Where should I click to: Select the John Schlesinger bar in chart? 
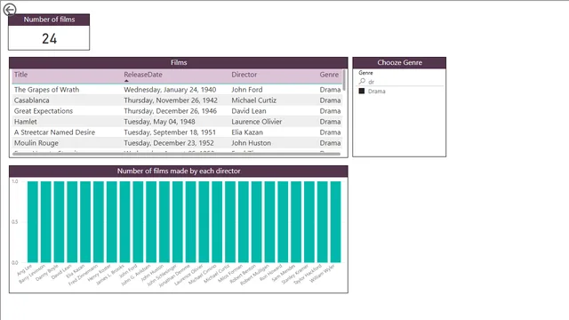178,221
